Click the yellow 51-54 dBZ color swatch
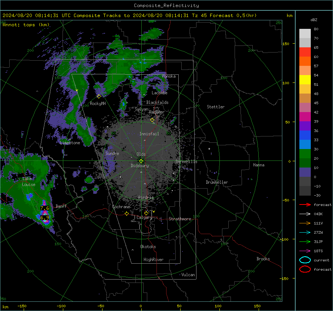Screen dimensions: 333x311 305,80
